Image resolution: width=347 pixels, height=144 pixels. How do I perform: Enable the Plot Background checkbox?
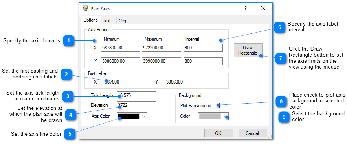tap(217, 105)
